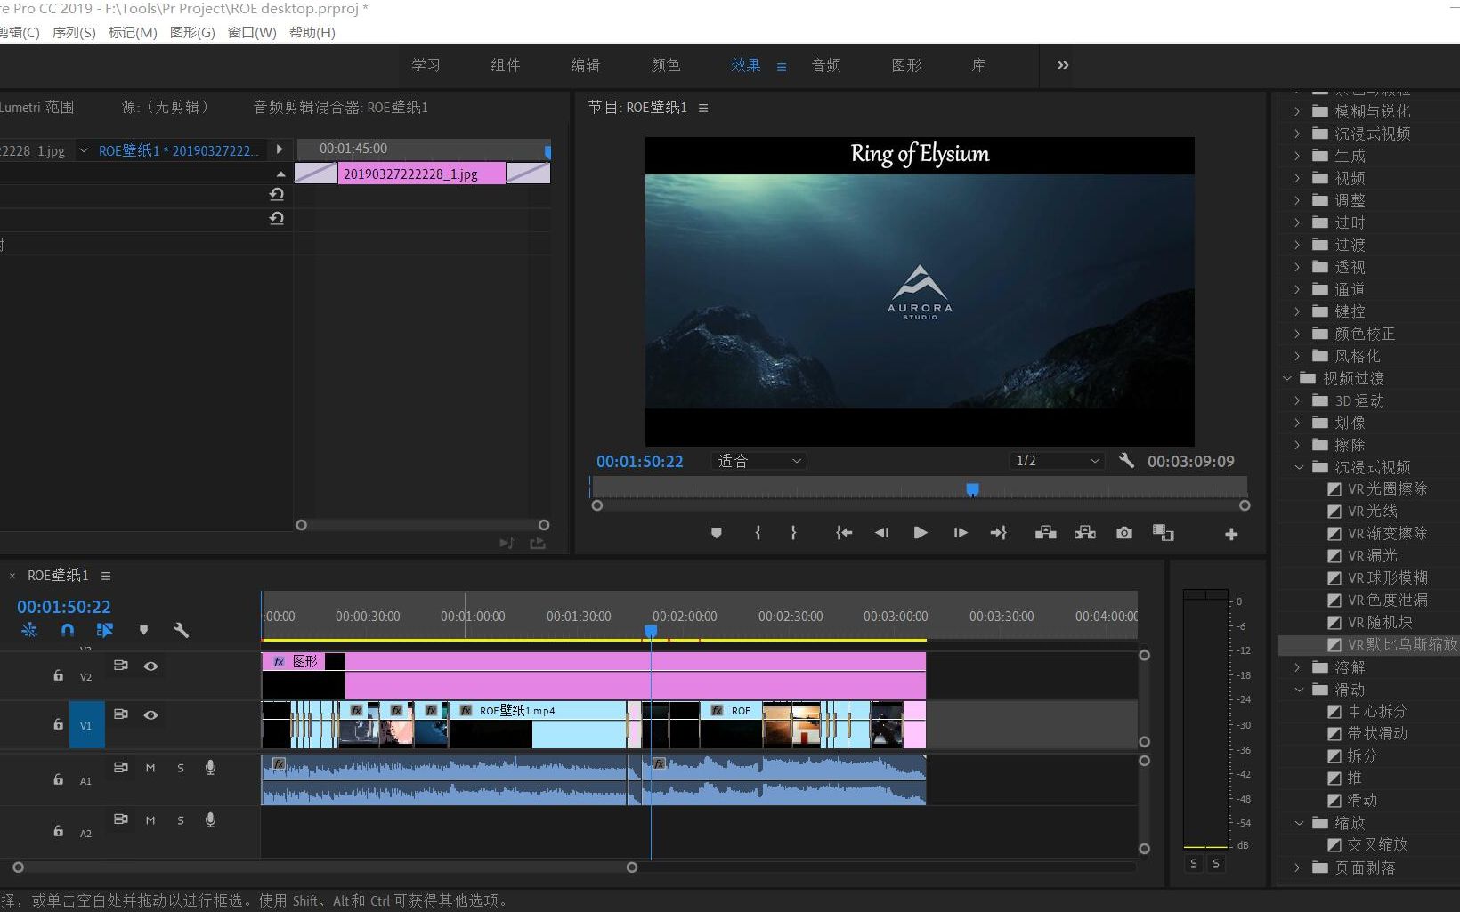Image resolution: width=1460 pixels, height=912 pixels.
Task: Open the 序列(S) menu
Action: click(x=74, y=32)
